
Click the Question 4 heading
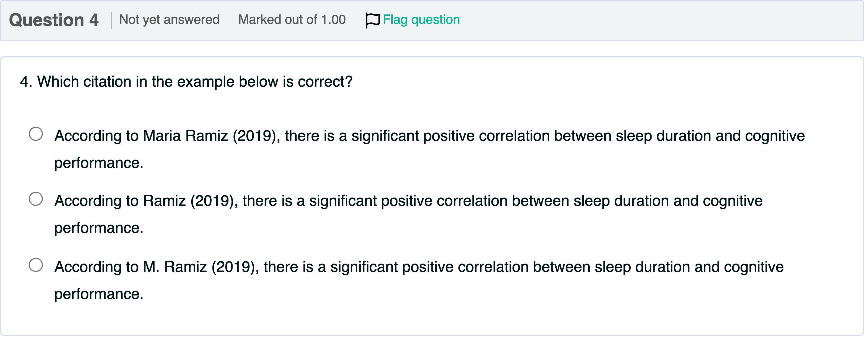pyautogui.click(x=54, y=19)
